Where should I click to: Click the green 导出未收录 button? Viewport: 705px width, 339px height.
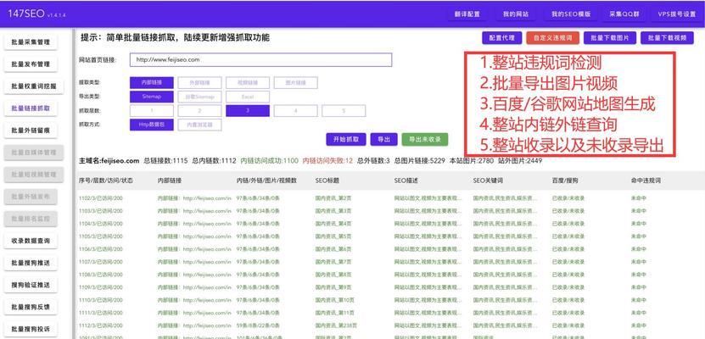[x=425, y=139]
